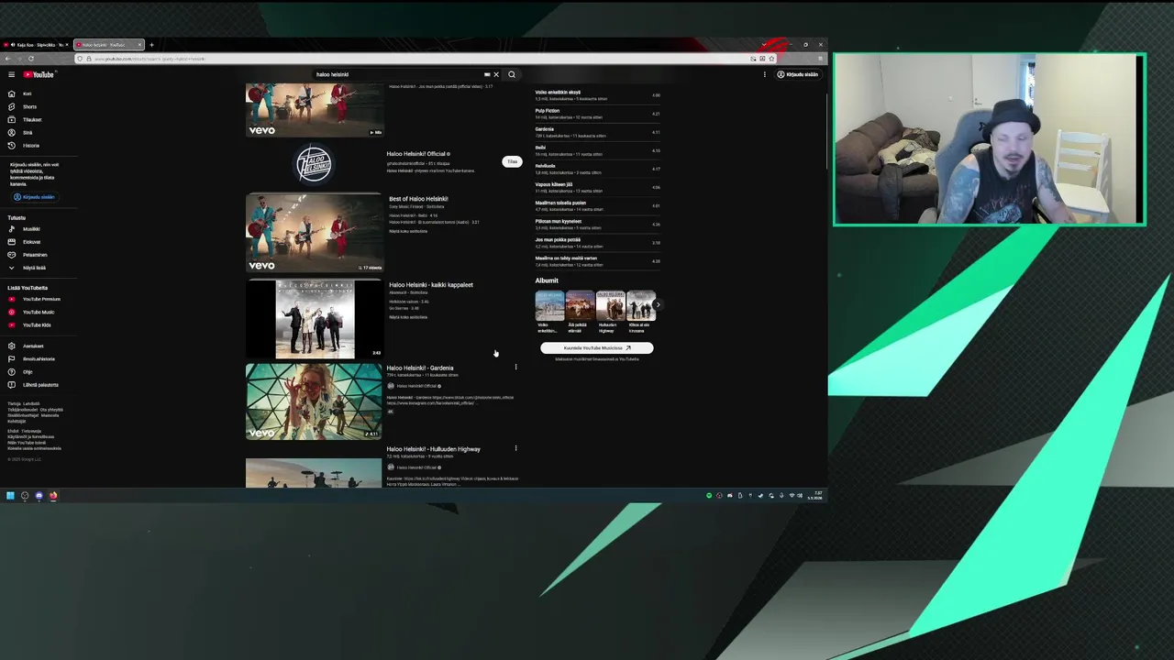Close the Kaija Koo tab
1174x660 pixels.
[66, 44]
